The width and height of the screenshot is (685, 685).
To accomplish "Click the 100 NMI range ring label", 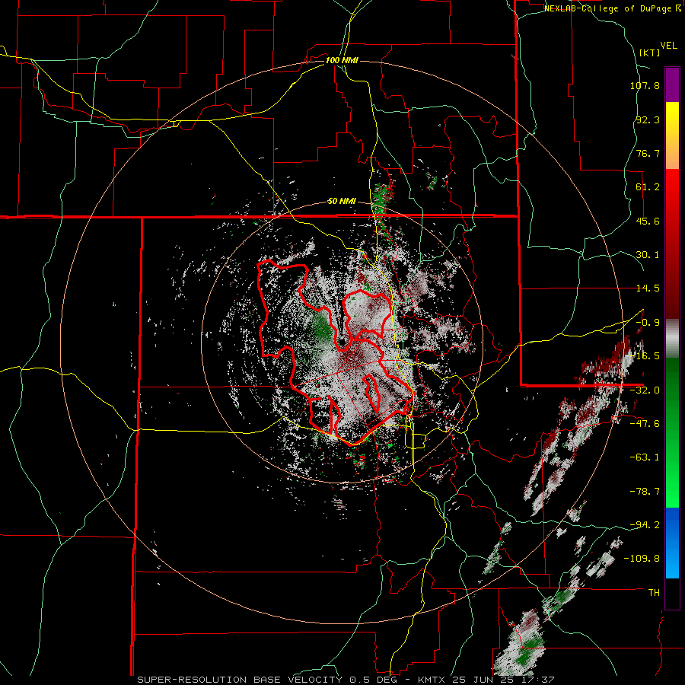I will (342, 60).
